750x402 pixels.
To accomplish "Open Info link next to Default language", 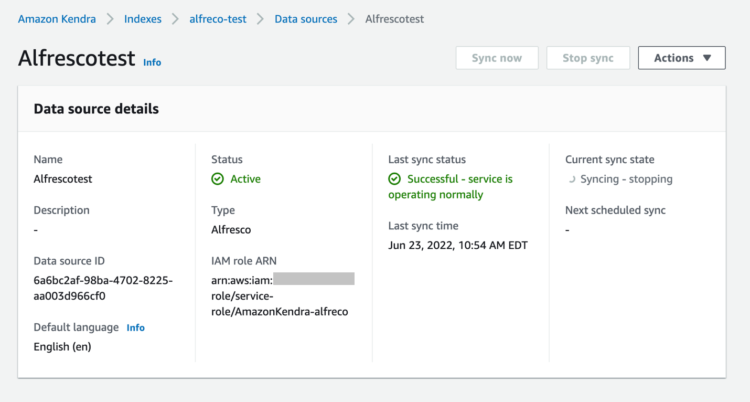I will click(x=135, y=327).
